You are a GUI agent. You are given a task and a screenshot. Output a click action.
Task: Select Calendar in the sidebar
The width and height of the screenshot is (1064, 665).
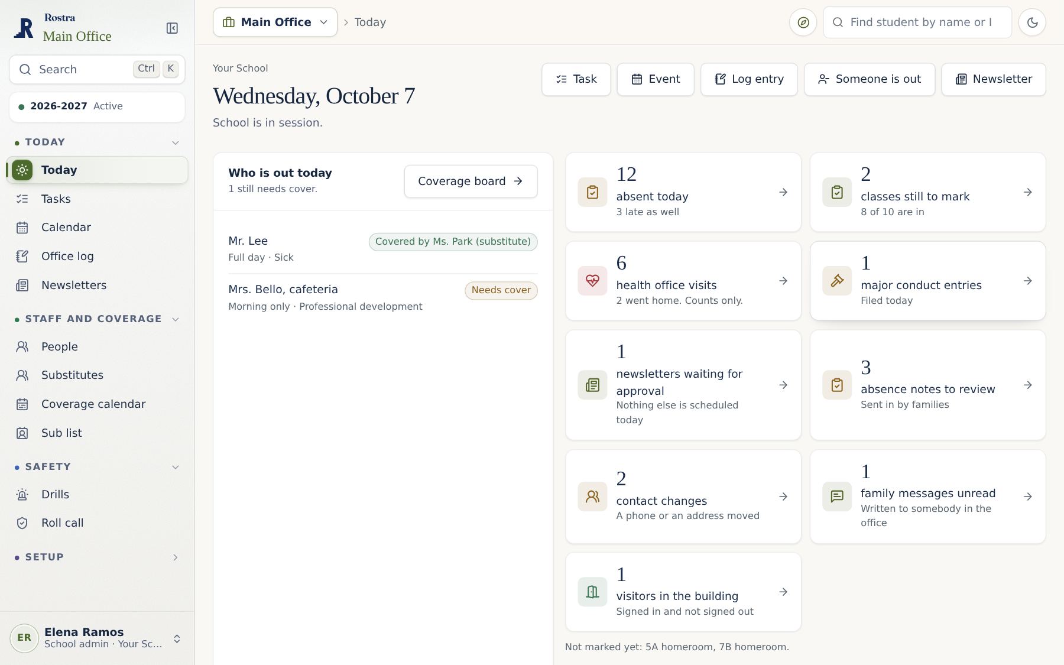97,228
